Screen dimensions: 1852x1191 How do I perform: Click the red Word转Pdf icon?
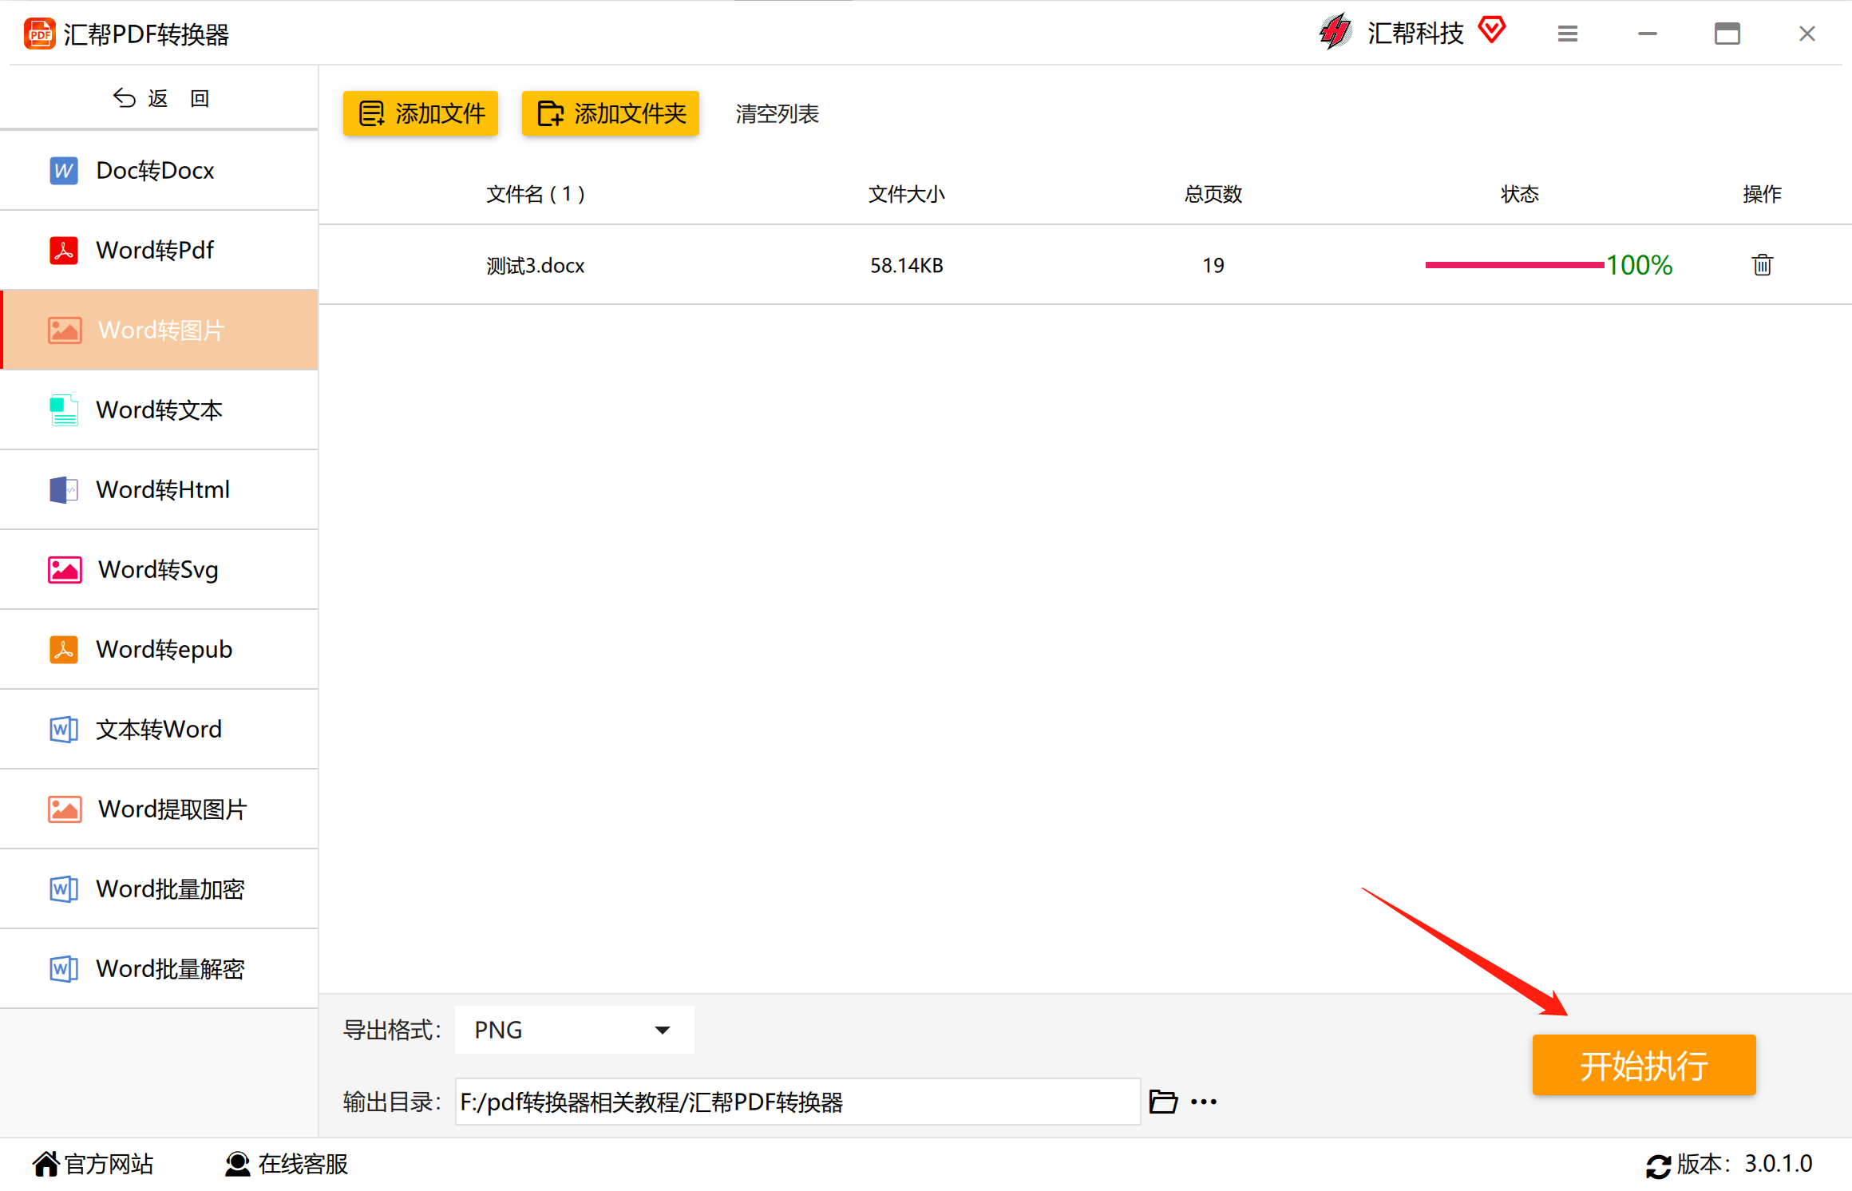point(64,250)
